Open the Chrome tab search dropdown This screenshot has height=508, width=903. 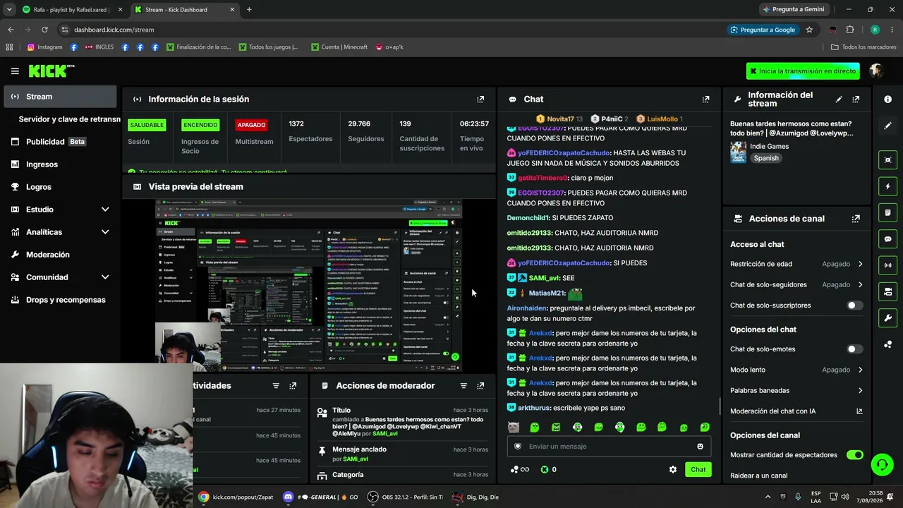9,9
